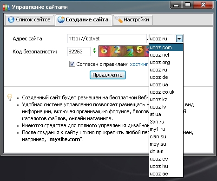Screen dimensions: 217x181
Task: Pick 3dn.ru from the domain list
Action: (x=166, y=122)
